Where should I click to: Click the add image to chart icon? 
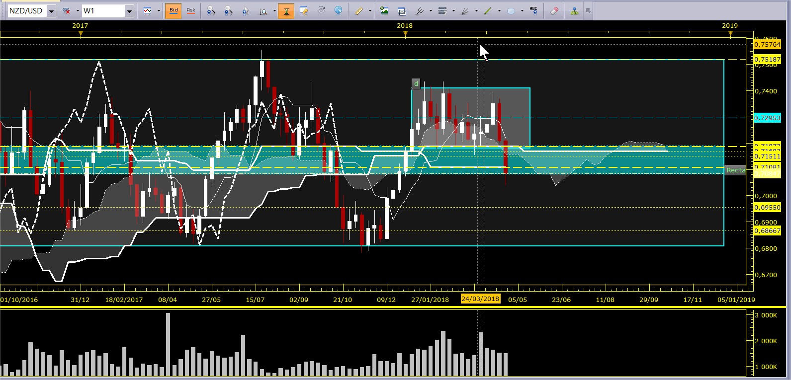(x=384, y=10)
